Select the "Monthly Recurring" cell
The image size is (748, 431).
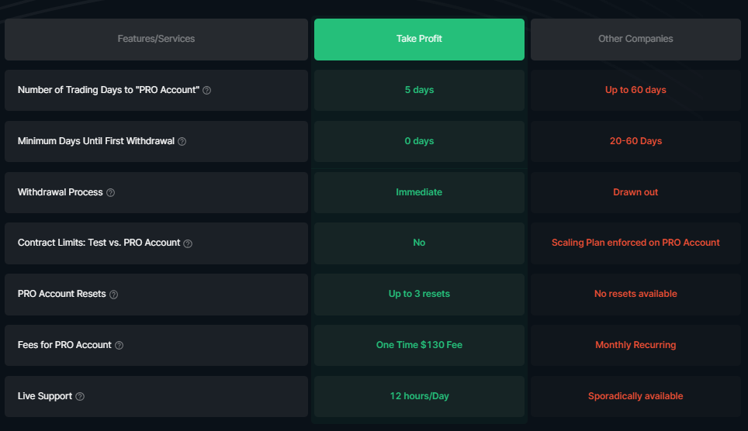tap(635, 345)
